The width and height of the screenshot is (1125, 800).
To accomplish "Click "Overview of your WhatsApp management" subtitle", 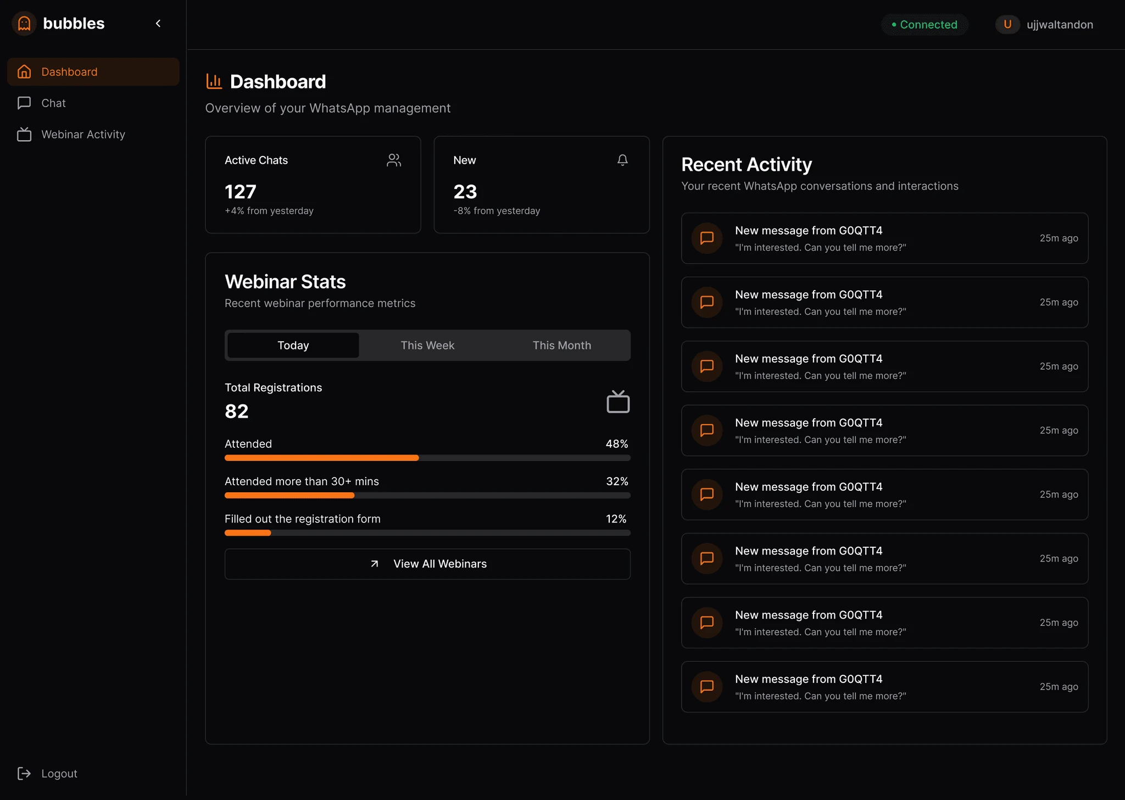I will coord(328,108).
